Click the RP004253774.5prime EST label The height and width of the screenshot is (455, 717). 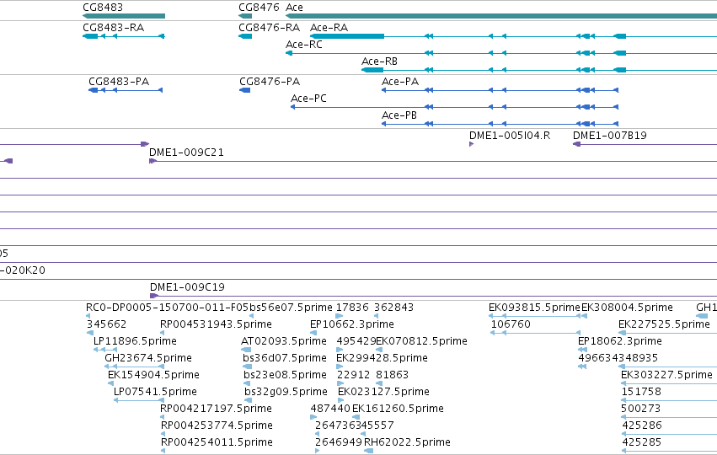[217, 426]
